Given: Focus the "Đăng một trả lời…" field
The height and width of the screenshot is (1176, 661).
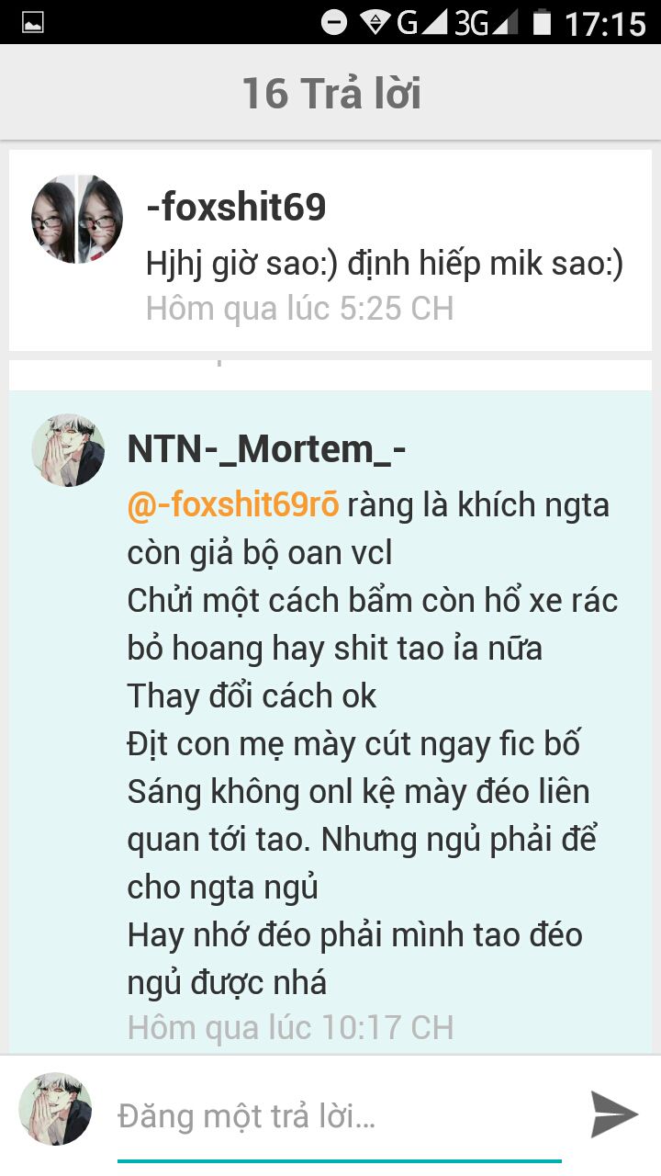Looking at the screenshot, I should pos(339,1117).
